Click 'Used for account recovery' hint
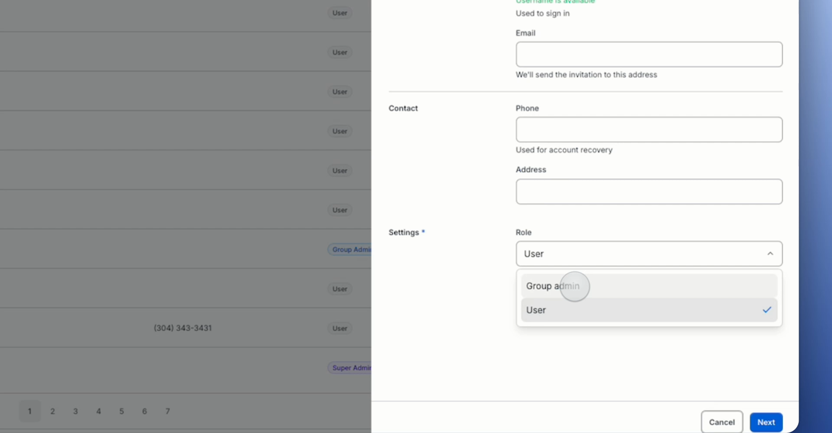 (x=564, y=150)
